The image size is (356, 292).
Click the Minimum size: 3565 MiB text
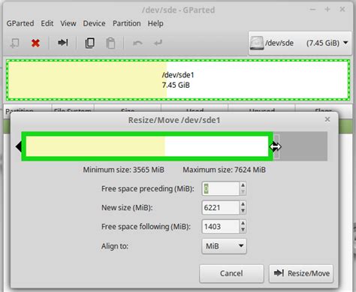124,170
